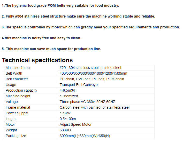Image resolution: width=191 pixels, height=151 pixels.
Task: Click the 4-6.5m3/H value
Action: 68,90
